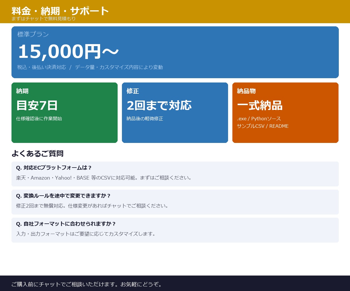Click the 標準プラン label

(33, 34)
